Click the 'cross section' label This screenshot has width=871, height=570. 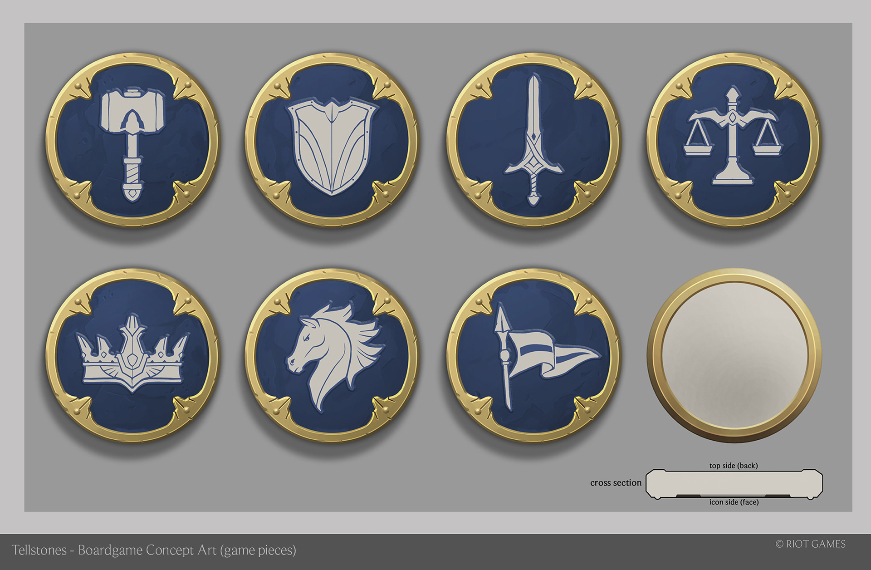[616, 483]
